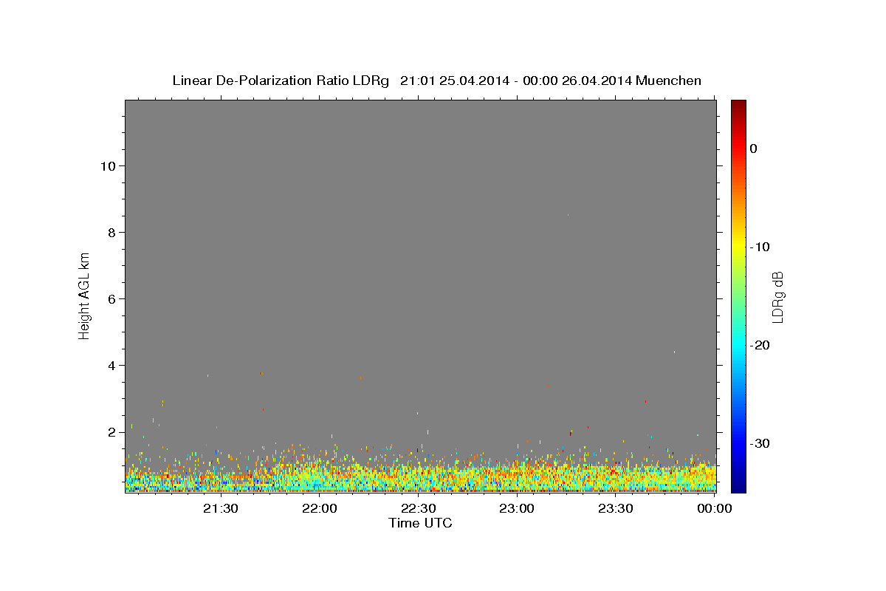The image size is (886, 591).
Task: Click the dark red top of colorbar
Action: coord(738,106)
